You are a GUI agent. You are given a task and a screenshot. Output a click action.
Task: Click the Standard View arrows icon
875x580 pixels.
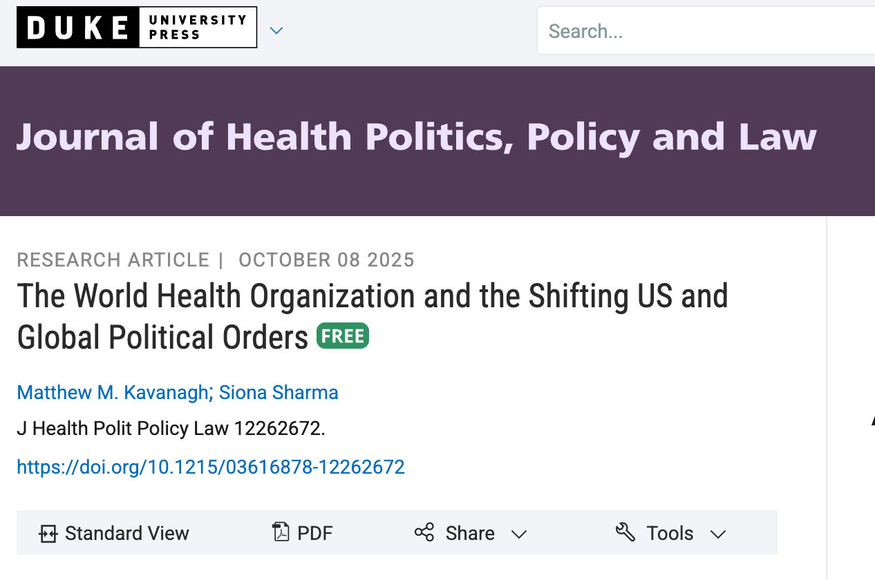[x=48, y=534]
